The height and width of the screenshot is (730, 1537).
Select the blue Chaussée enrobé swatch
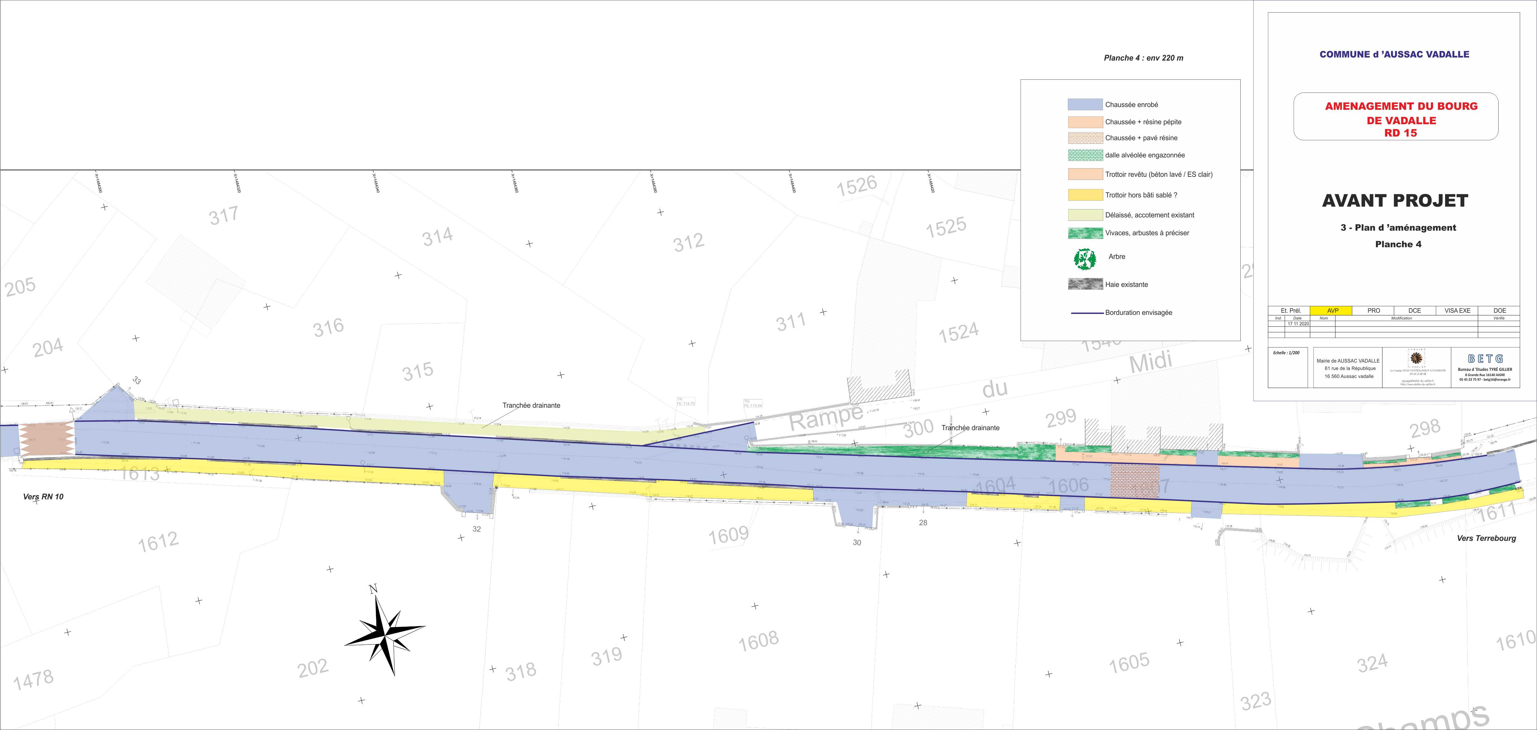(x=1085, y=105)
